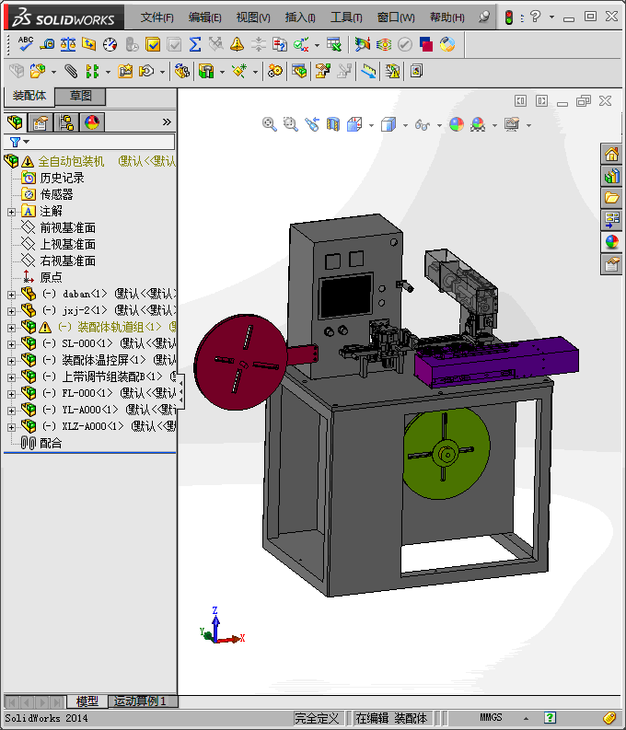Switch to the PropertyManager panel icon
This screenshot has height=730, width=626.
[41, 122]
